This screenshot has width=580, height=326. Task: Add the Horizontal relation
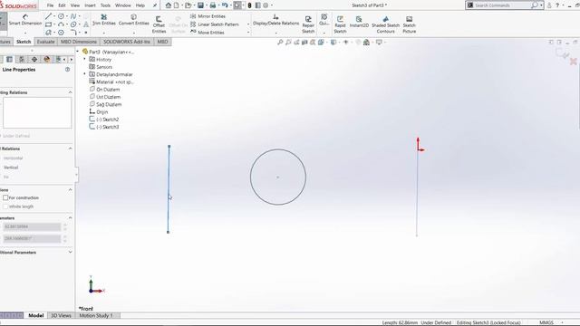pyautogui.click(x=13, y=158)
